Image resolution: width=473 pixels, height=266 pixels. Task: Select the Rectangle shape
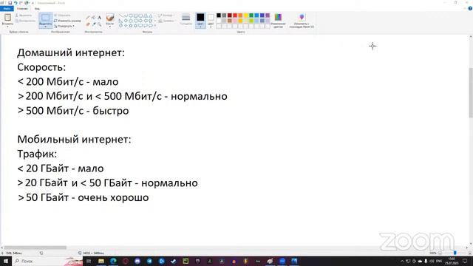(135, 16)
